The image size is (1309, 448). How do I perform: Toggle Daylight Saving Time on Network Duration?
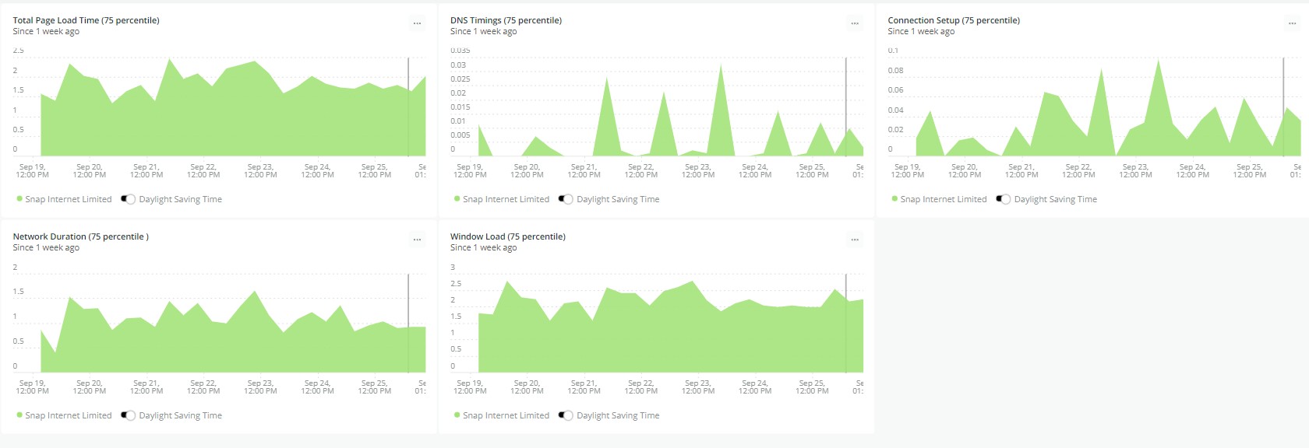click(129, 415)
